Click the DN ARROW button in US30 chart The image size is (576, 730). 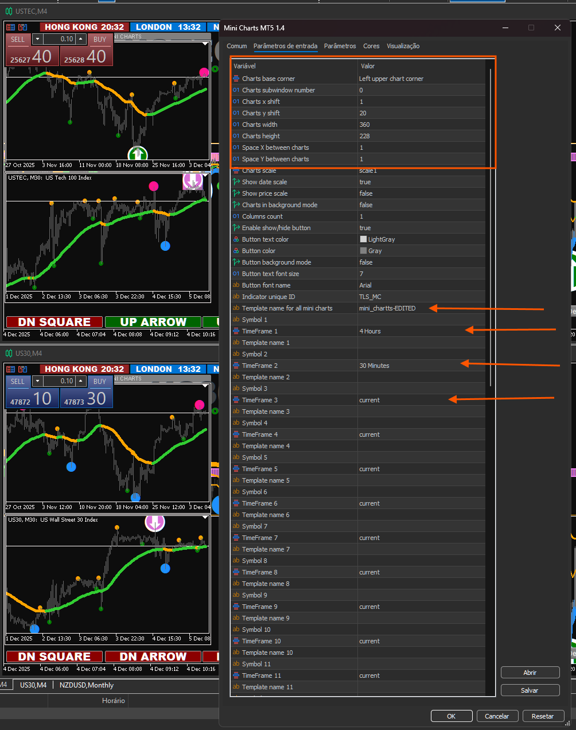(153, 657)
